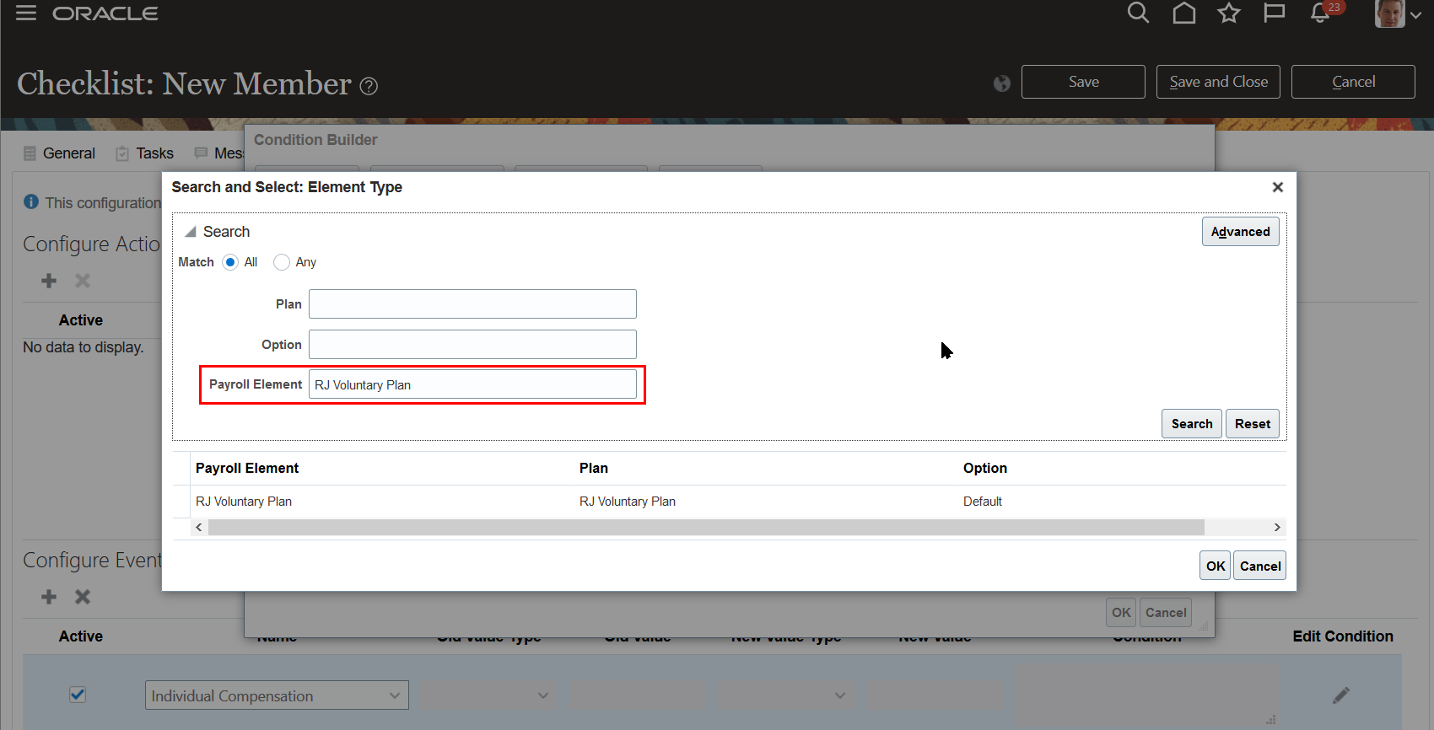Click the Payroll Element column header
This screenshot has height=730, width=1434.
[x=247, y=468]
